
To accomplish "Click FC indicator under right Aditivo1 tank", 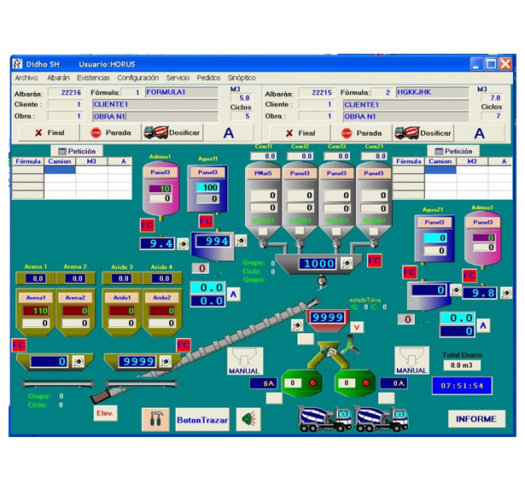I will 470,276.
